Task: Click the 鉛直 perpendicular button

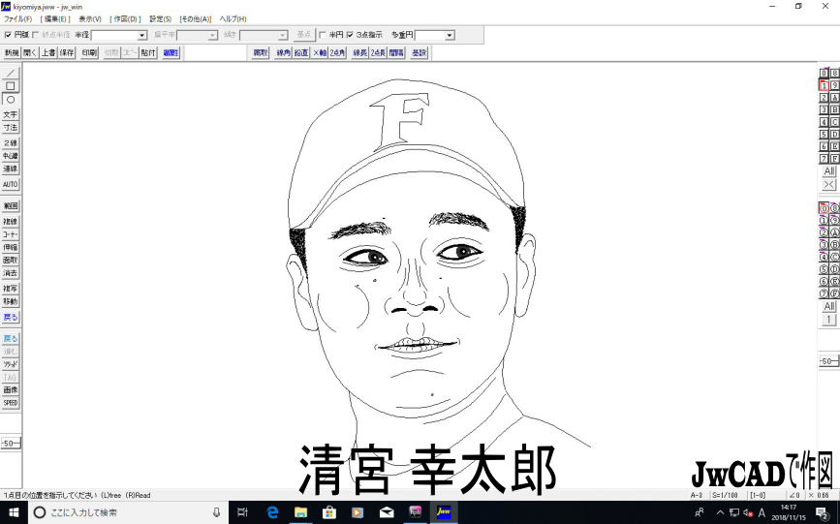Action: [x=301, y=52]
